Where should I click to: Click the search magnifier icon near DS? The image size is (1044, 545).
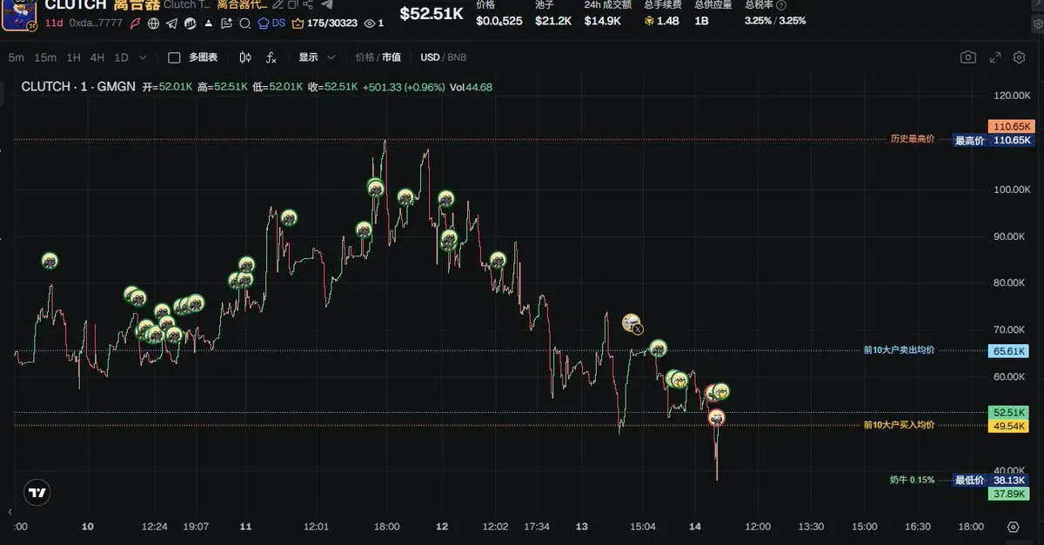tap(245, 23)
